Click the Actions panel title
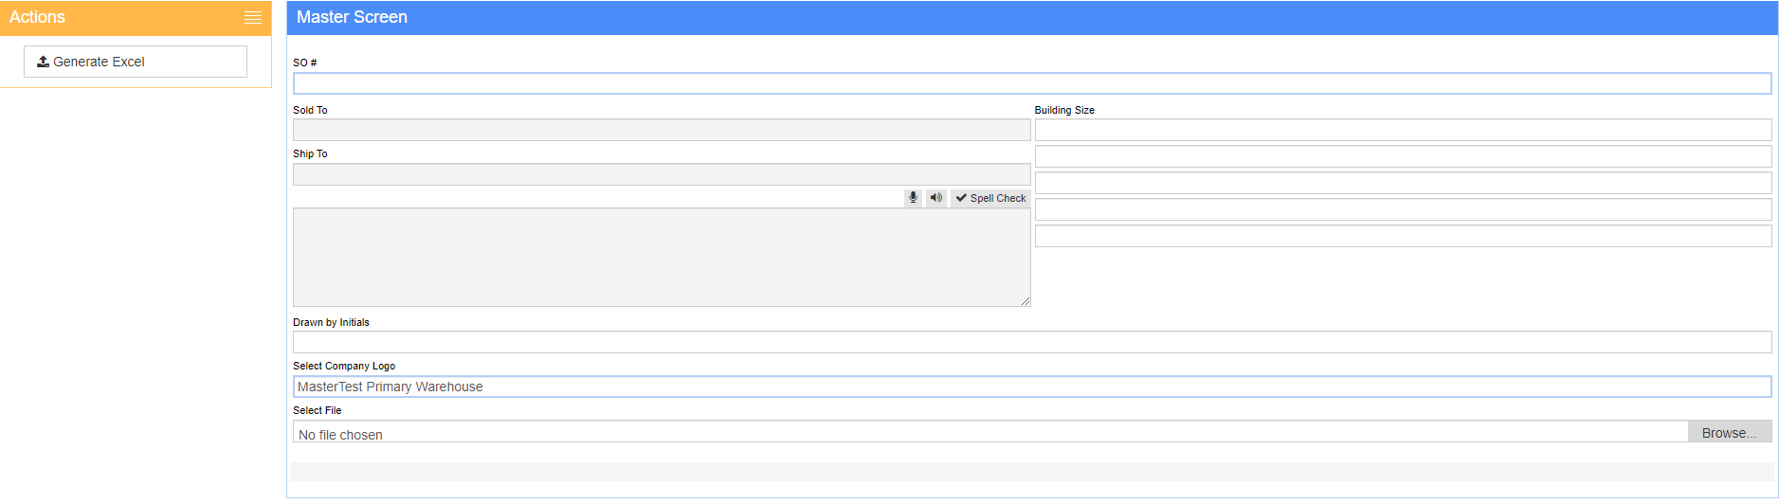This screenshot has height=504, width=1779. coord(37,17)
